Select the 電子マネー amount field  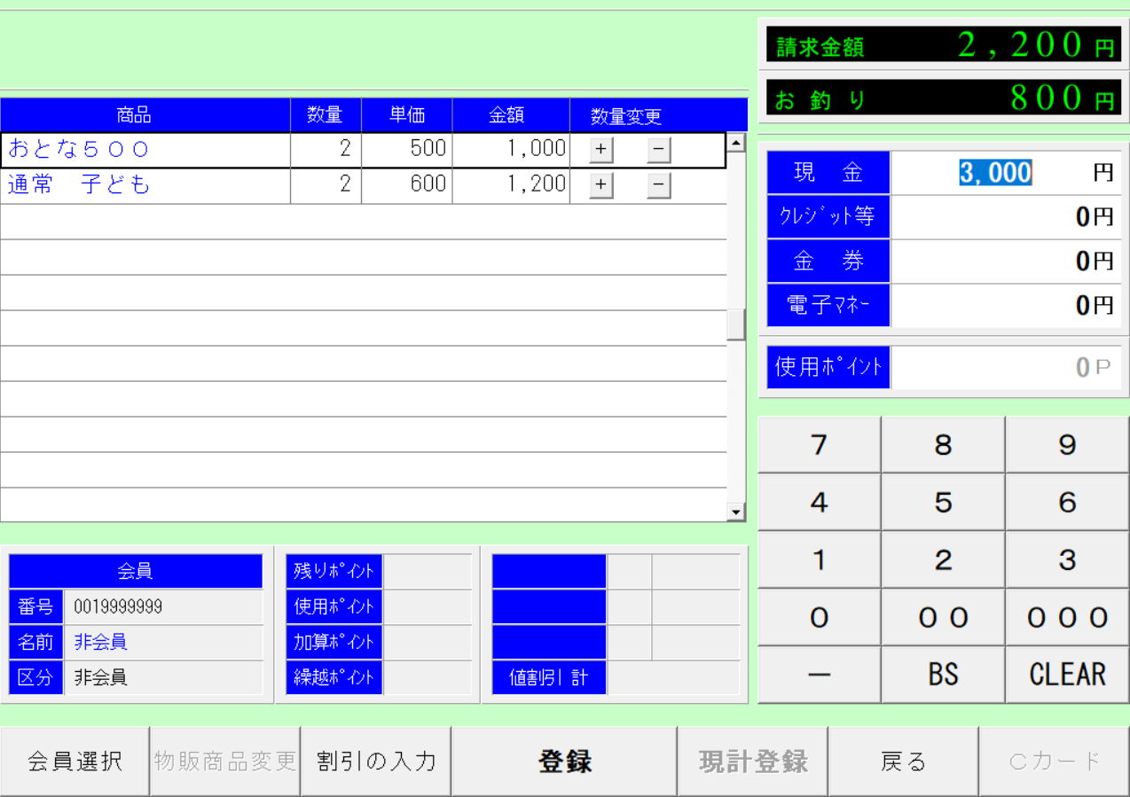[1006, 305]
